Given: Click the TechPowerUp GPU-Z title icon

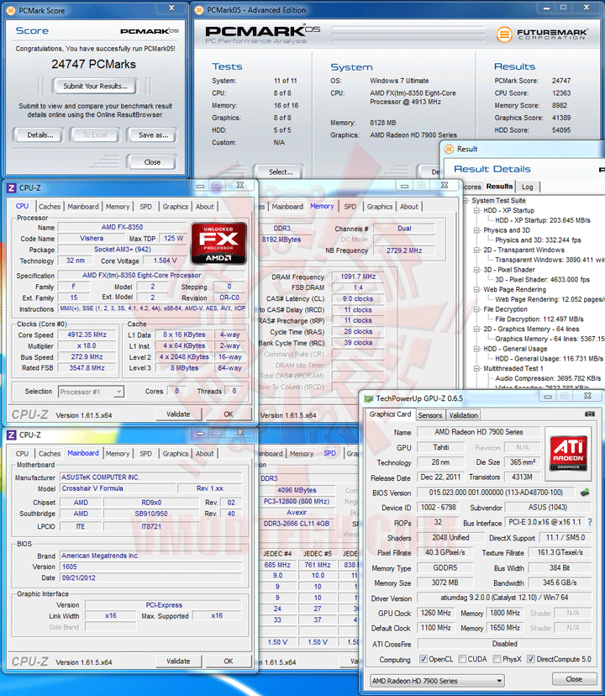Looking at the screenshot, I should [368, 398].
